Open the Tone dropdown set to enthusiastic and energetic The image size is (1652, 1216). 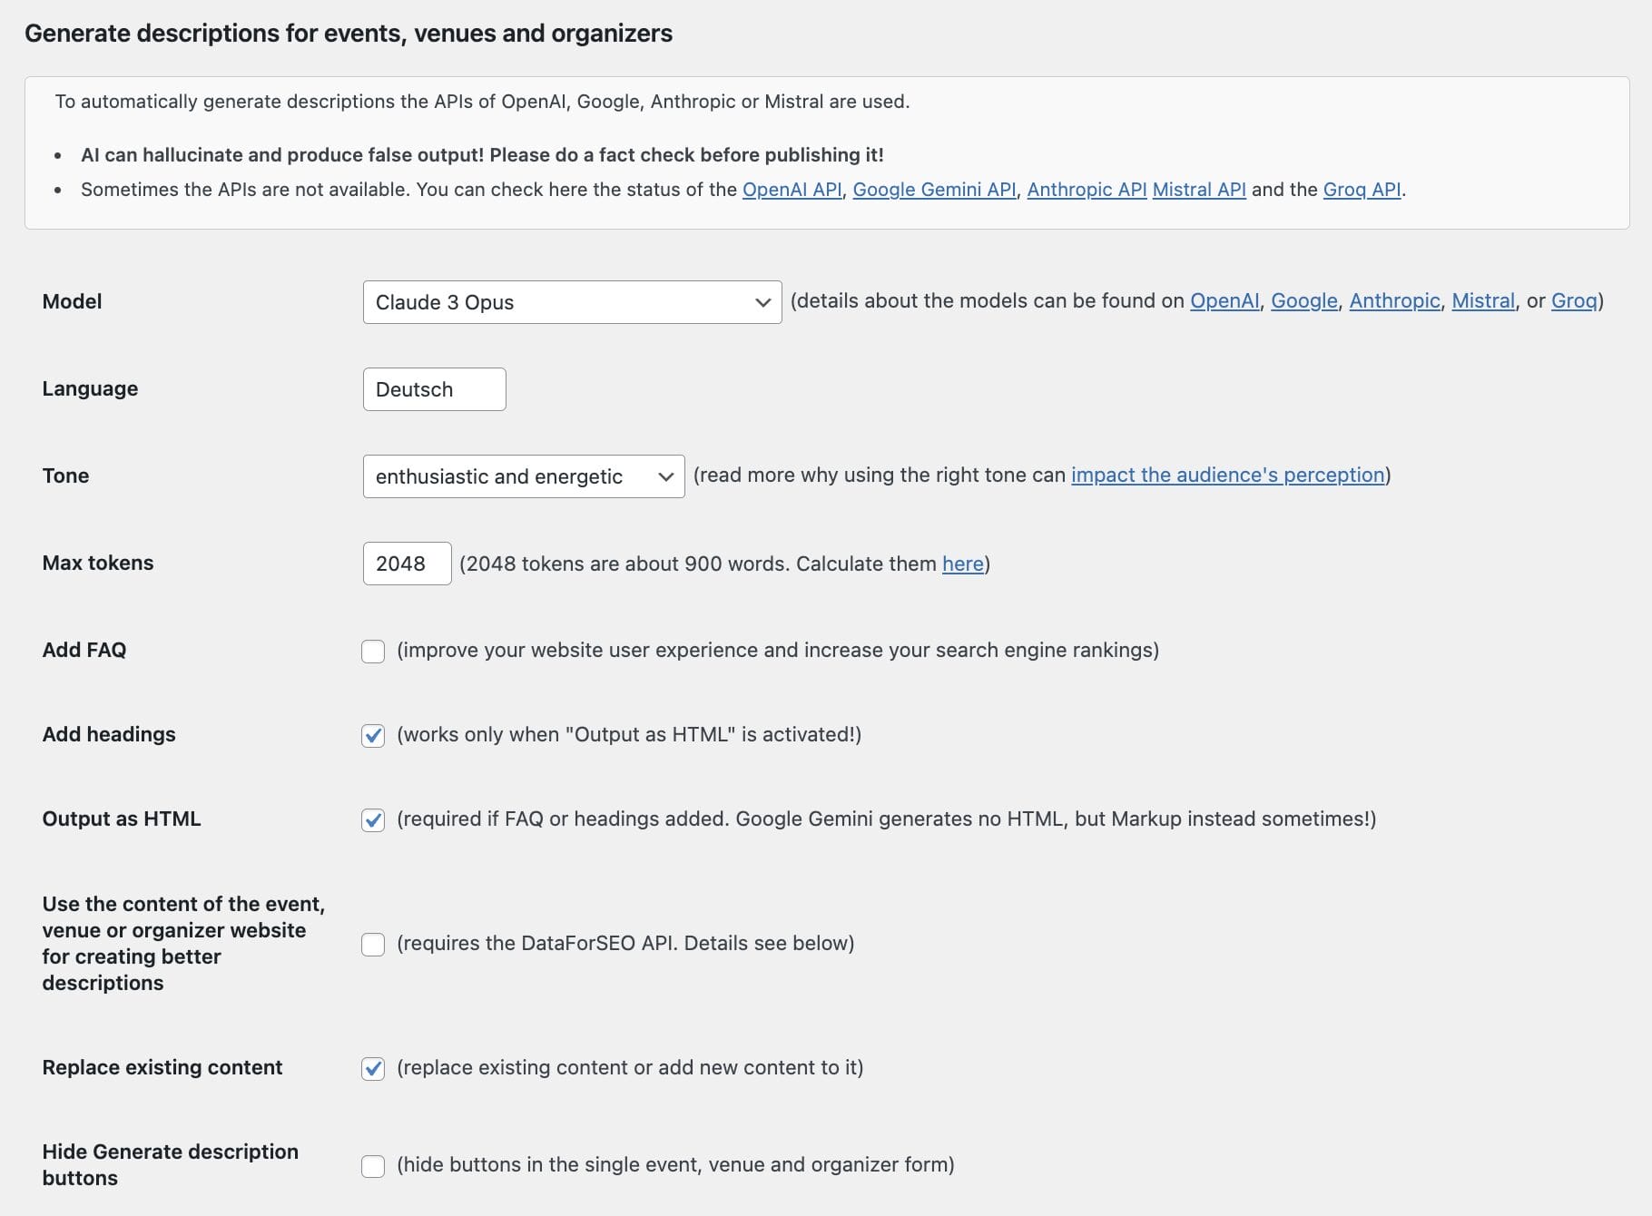click(x=523, y=476)
